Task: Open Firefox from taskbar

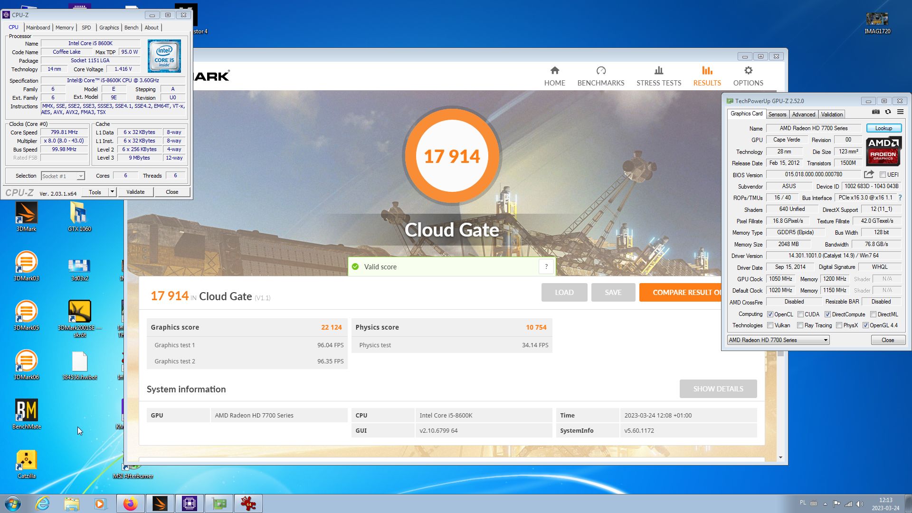Action: tap(130, 503)
